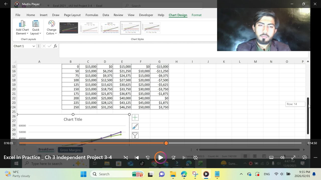This screenshot has width=321, height=180.
Task: Click the vertical scrollbar thumb in Excel
Action: (308, 115)
